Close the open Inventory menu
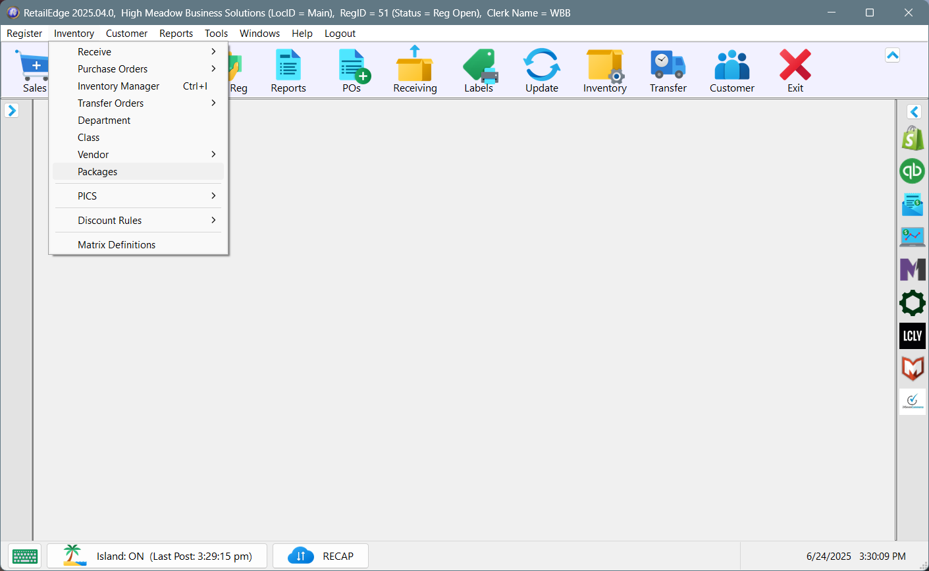The height and width of the screenshot is (571, 929). click(x=74, y=33)
